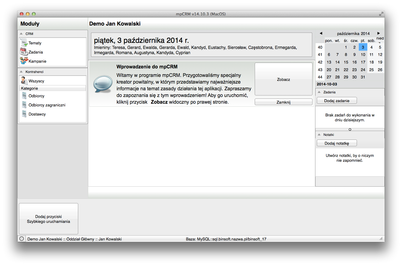402x266 pixels.
Task: Click the 'sob.' weekday header
Action: (x=371, y=40)
